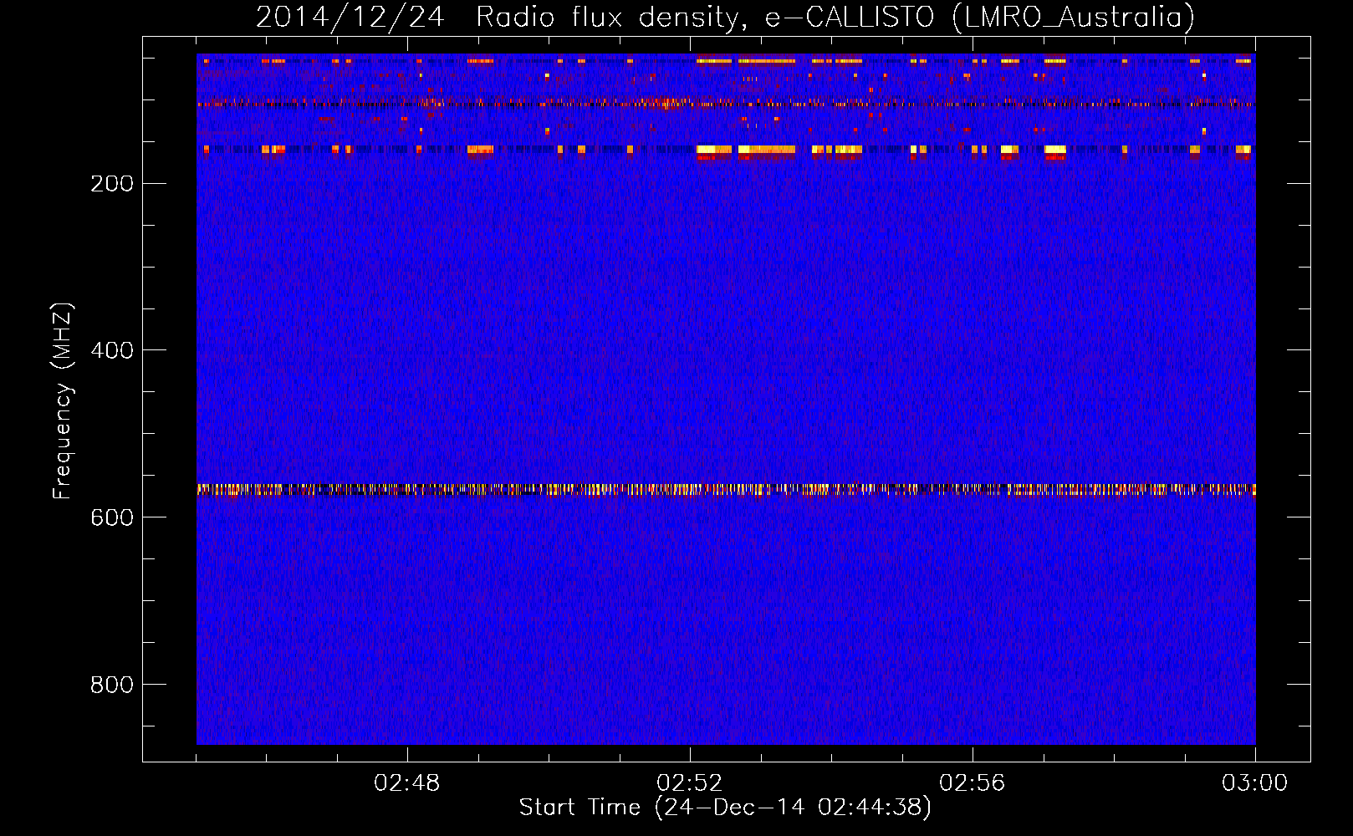Click the plot title 'Radio flux density, e-CALLISTO'

pos(705,18)
